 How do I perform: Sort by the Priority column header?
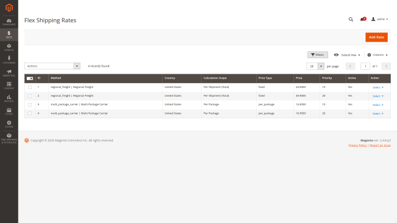pyautogui.click(x=332, y=78)
